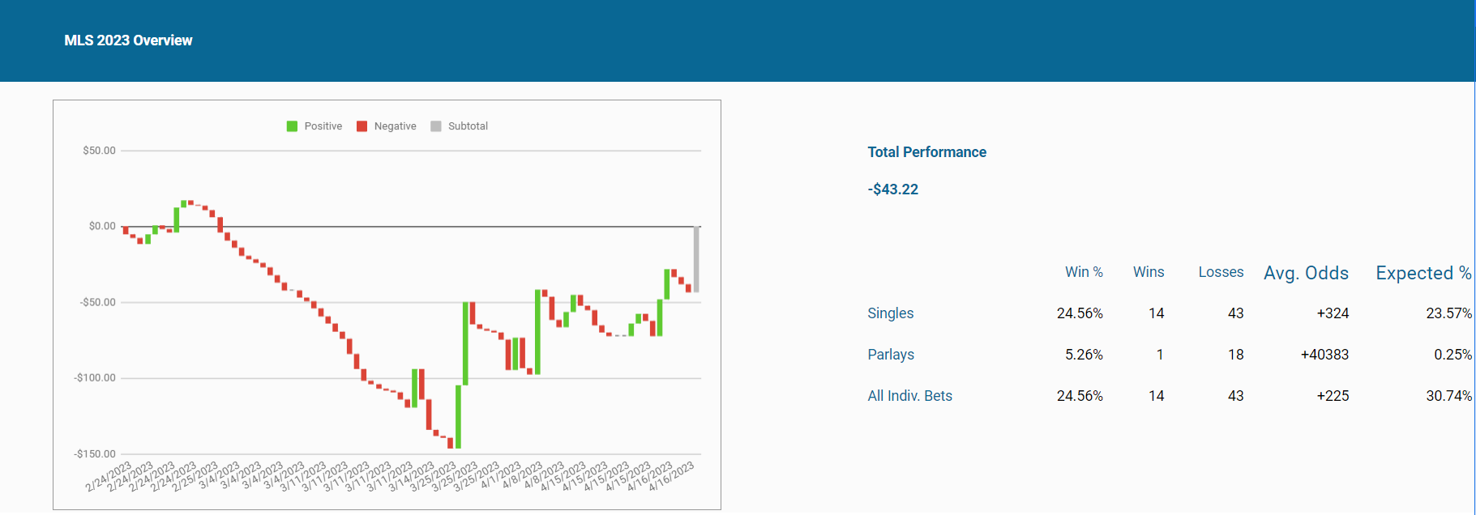Select the Positive legend label

pos(323,126)
